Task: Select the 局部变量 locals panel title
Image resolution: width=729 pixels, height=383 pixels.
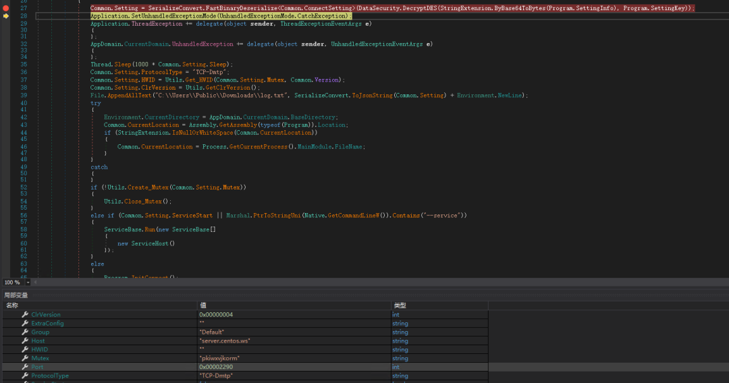Action: point(16,295)
